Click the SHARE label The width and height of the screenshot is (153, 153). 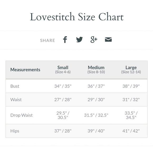pyautogui.click(x=48, y=41)
